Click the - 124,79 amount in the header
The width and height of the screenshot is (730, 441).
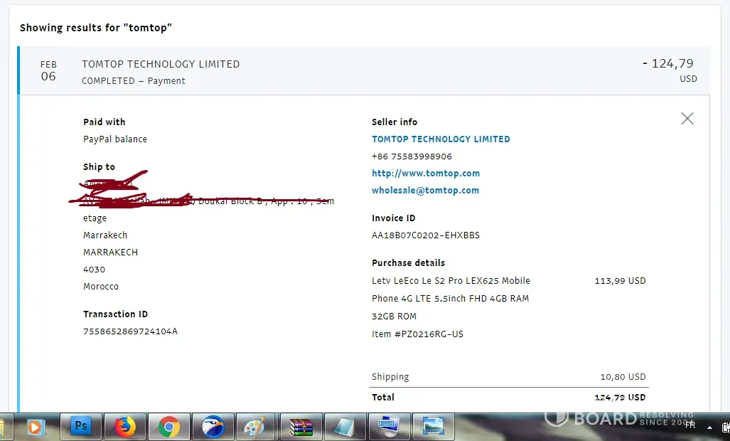[x=668, y=63]
